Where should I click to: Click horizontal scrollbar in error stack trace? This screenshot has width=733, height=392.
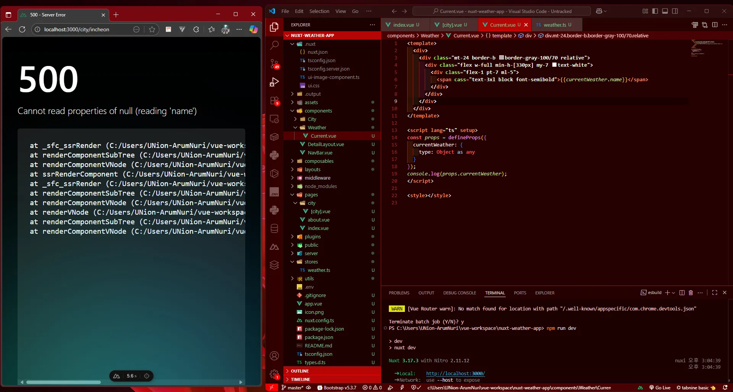tap(63, 382)
